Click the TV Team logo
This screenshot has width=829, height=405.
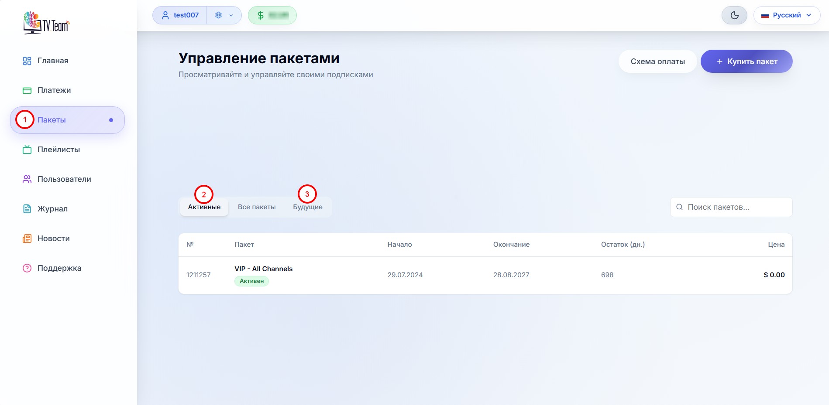pos(46,23)
